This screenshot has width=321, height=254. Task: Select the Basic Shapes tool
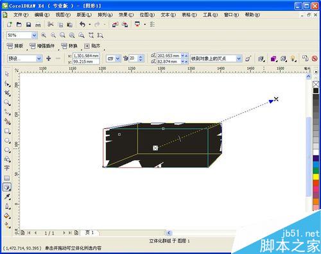7,159
